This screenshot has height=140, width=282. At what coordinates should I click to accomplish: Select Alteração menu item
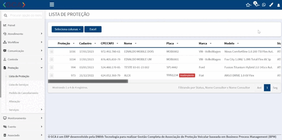[15, 101]
